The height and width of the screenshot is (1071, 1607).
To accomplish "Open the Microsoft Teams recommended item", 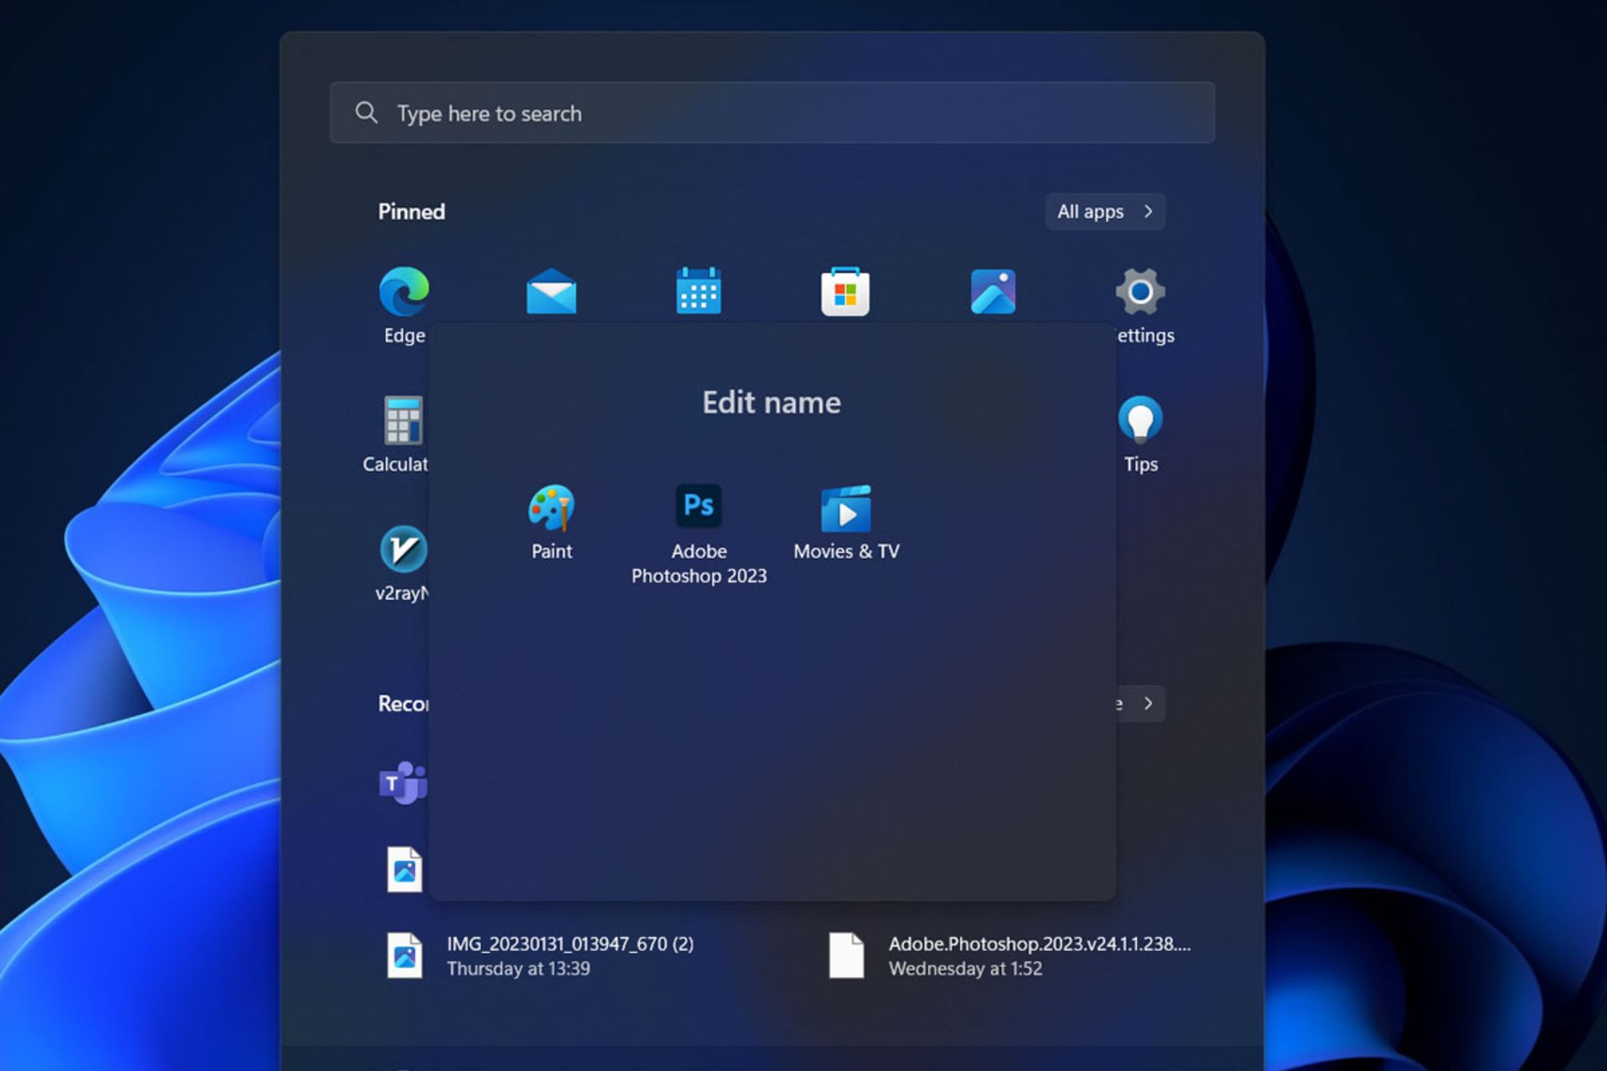I will click(403, 783).
